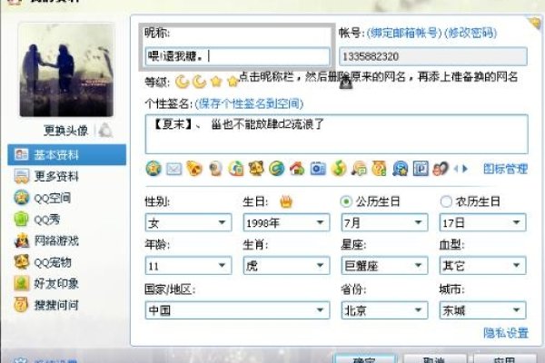This screenshot has height=363, width=545.
Task: Open the 星座 dropdown showing 巨蟹座
Action: pos(384,266)
